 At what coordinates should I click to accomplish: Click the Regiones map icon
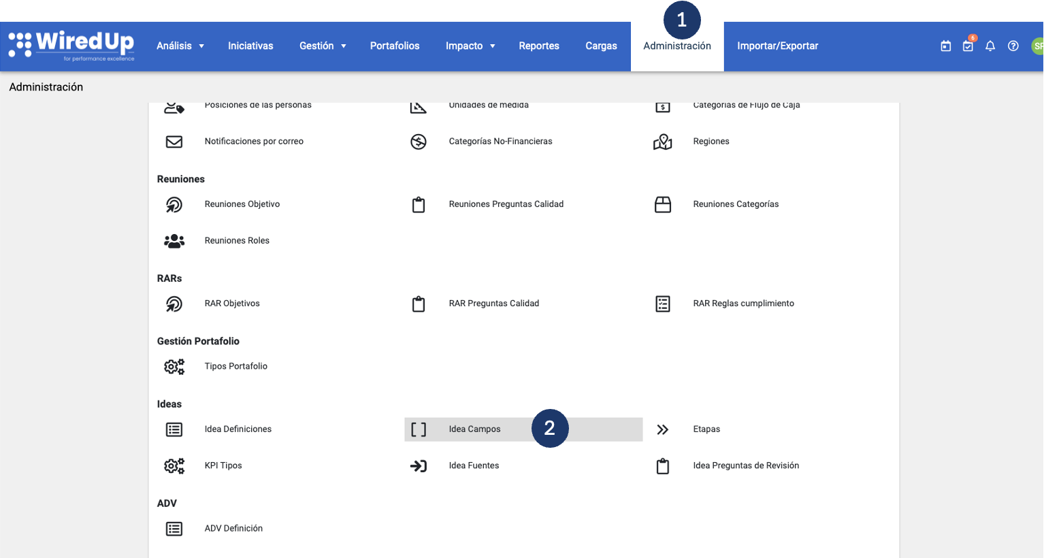tap(663, 142)
